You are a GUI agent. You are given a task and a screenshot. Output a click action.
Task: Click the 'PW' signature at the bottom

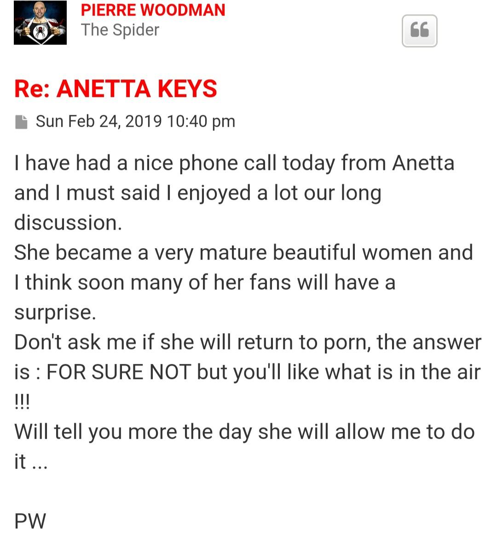[30, 521]
